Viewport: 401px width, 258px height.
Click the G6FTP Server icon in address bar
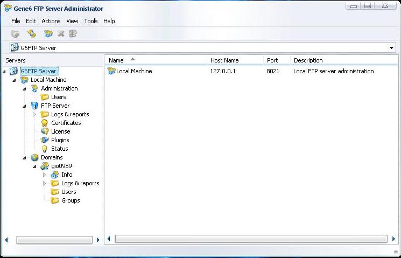tap(15, 47)
